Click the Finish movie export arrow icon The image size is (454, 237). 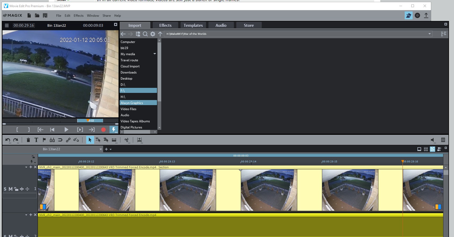coord(426,15)
